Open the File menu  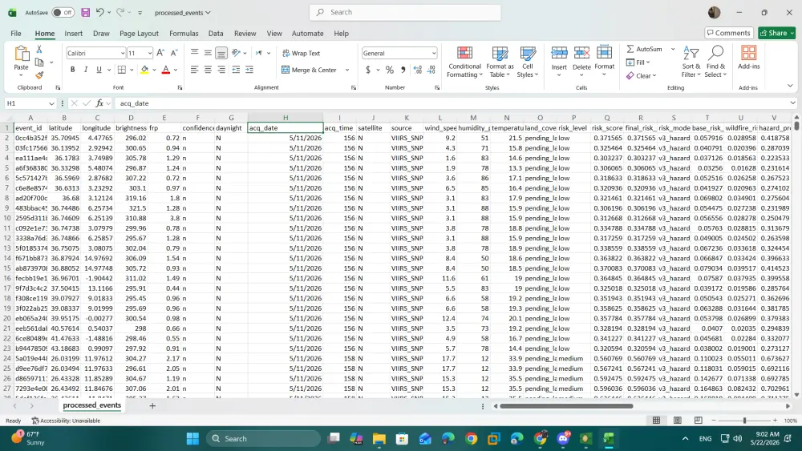pos(16,33)
